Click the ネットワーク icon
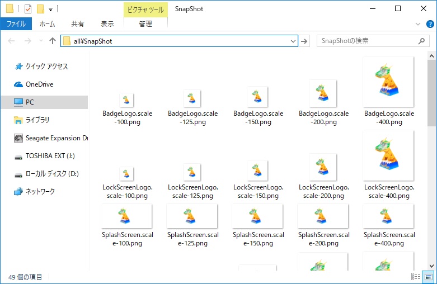The width and height of the screenshot is (437, 284). (18, 192)
